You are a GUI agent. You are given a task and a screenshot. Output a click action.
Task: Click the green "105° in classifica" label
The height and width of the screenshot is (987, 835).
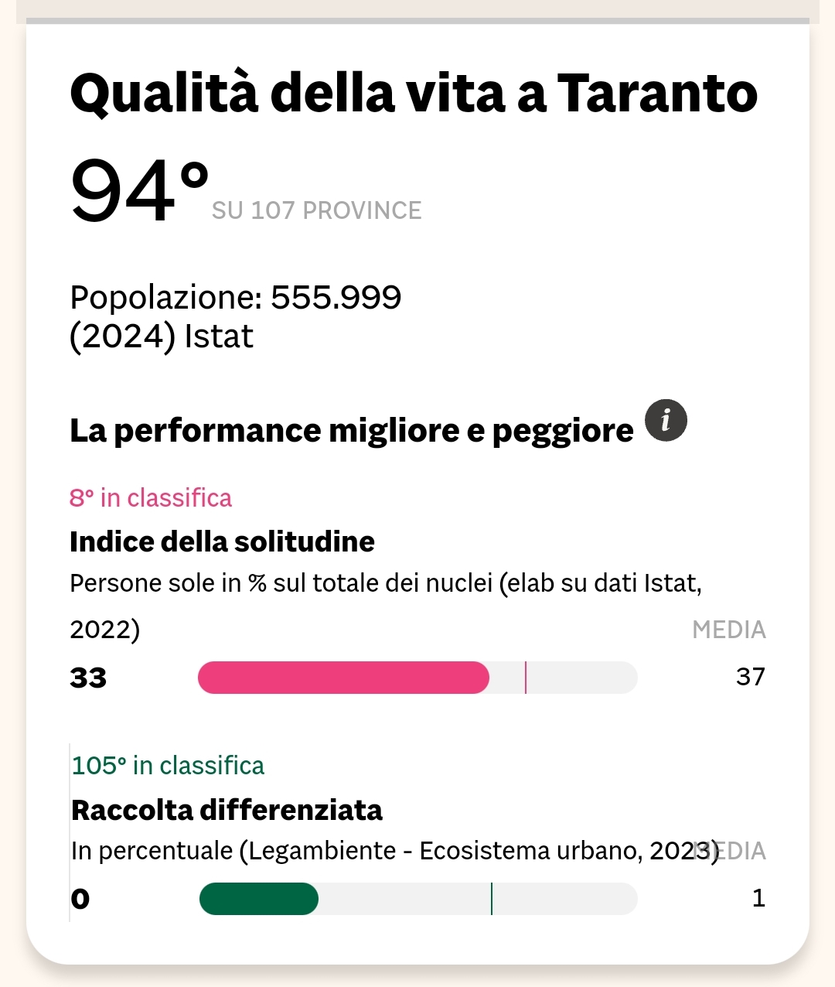pos(168,766)
